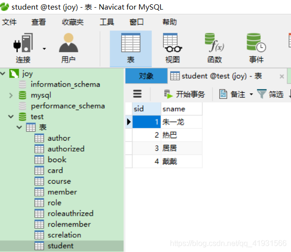The image size is (291, 252).
Task: Select information_schema database
Action: (65, 85)
